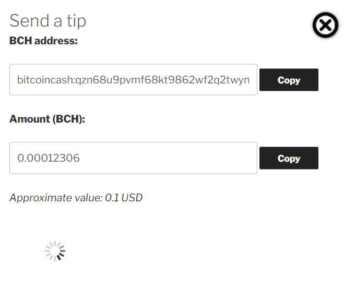Screen dimensions: 344x290
Task: Copy the BCH address
Action: pyautogui.click(x=289, y=80)
